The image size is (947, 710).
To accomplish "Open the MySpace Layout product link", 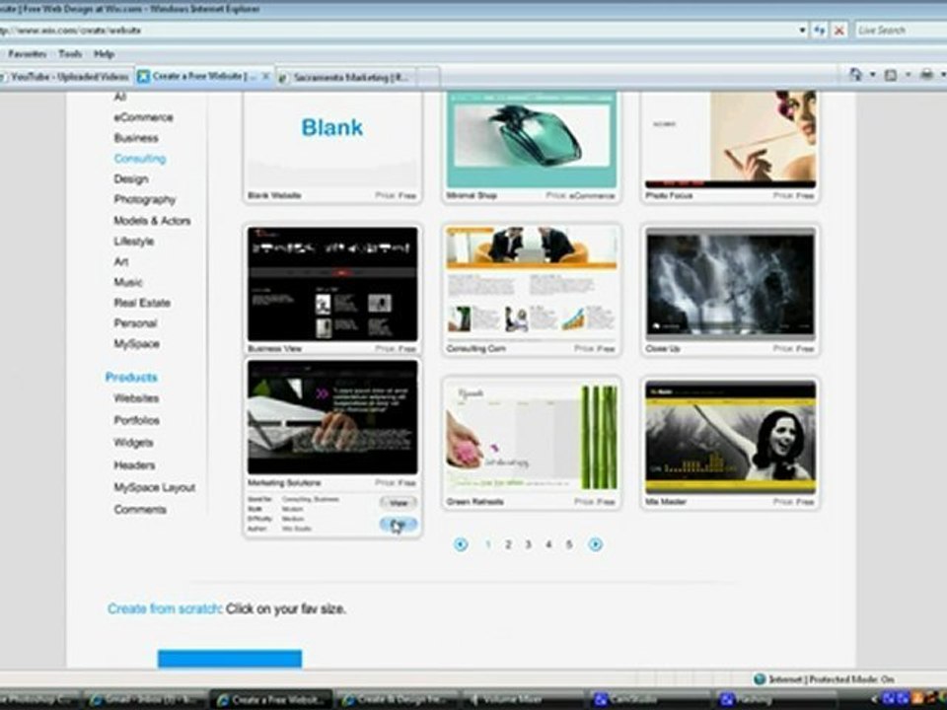I will pos(154,487).
